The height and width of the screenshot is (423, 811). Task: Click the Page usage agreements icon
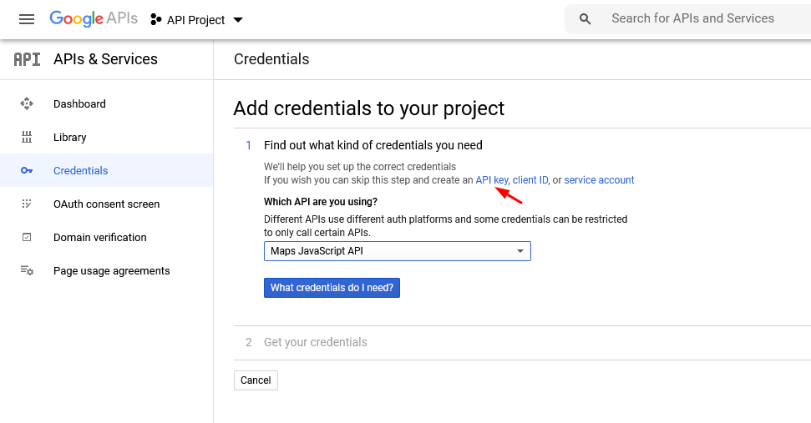(27, 271)
